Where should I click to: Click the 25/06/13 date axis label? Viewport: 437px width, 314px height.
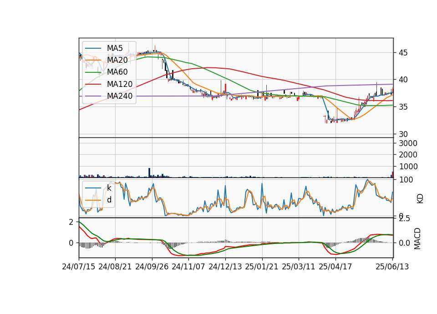point(392,267)
